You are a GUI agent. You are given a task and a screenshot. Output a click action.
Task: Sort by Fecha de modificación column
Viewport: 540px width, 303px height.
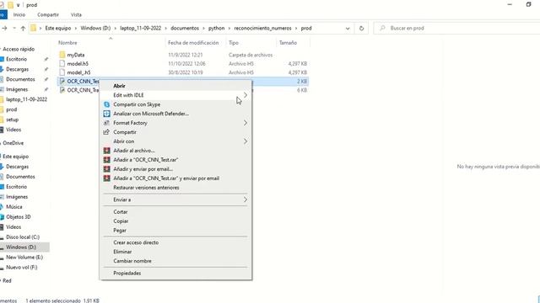coord(193,43)
